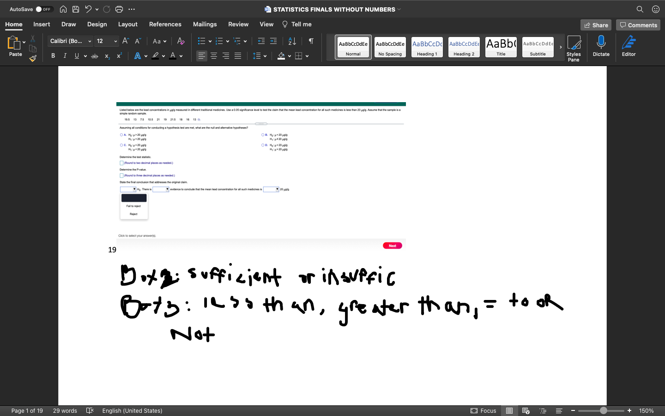
Task: Click the Share button
Action: (596, 25)
